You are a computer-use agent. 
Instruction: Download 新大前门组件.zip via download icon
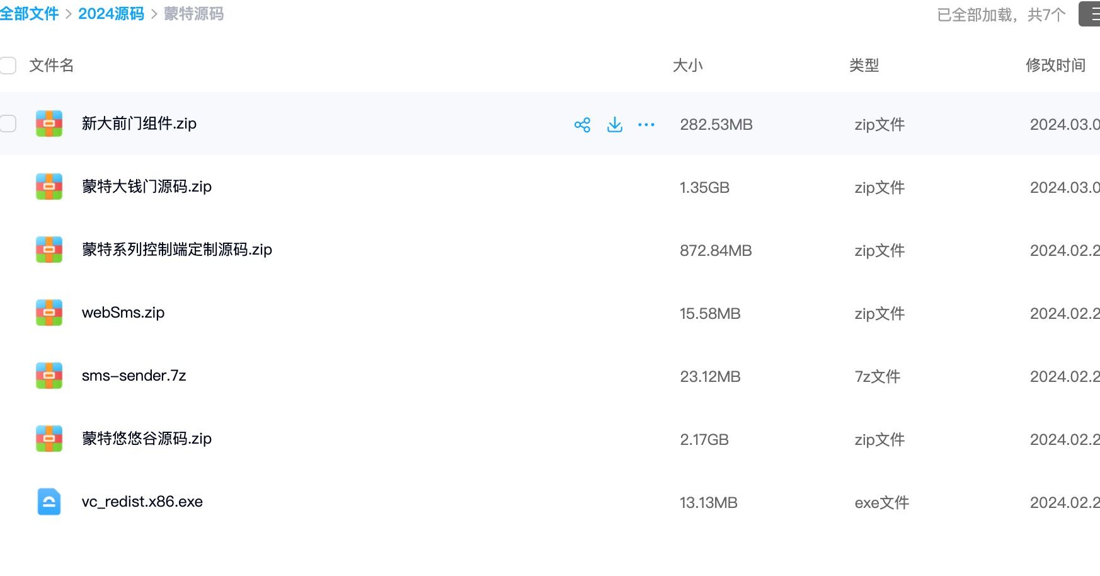[x=615, y=125]
